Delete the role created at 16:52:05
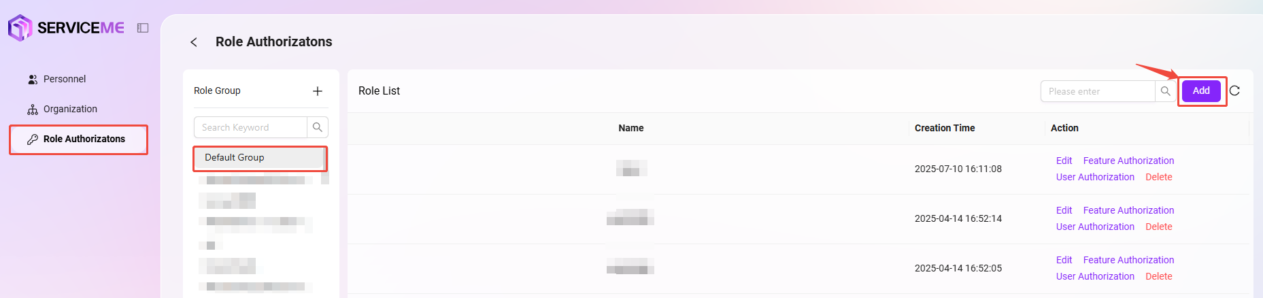 point(1159,276)
